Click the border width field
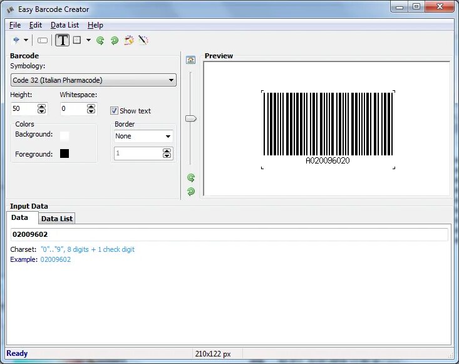 138,153
